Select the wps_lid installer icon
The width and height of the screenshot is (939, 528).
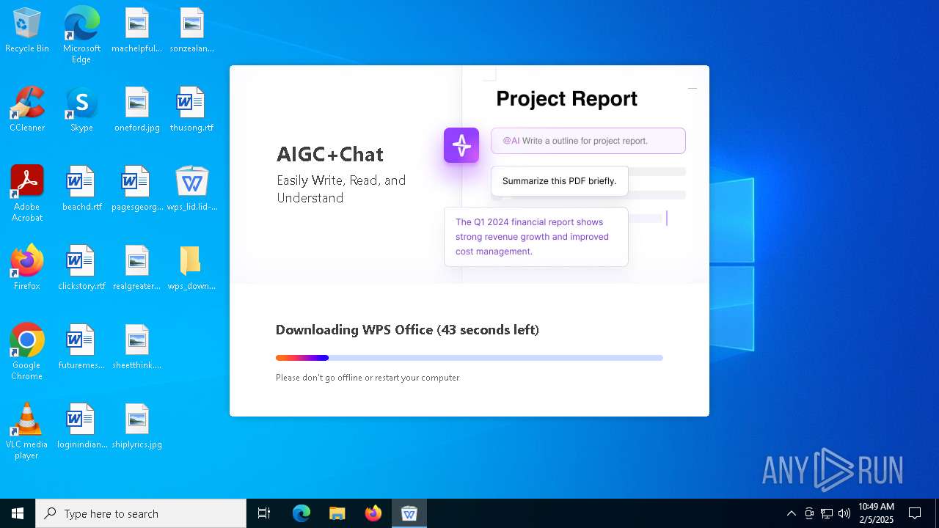point(191,188)
